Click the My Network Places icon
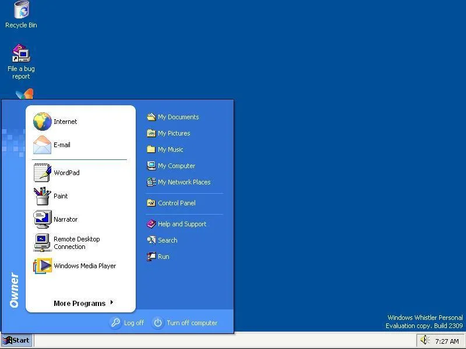The width and height of the screenshot is (466, 349). point(151,182)
